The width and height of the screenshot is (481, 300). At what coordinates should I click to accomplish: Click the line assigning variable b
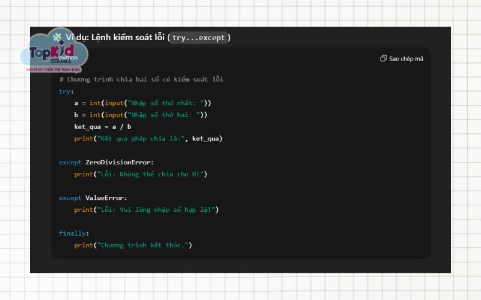pos(141,115)
